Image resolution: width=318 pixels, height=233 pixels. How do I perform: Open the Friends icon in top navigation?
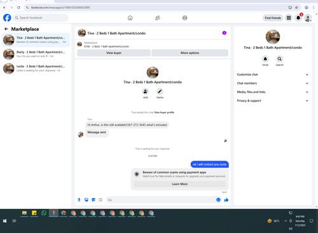(x=158, y=18)
